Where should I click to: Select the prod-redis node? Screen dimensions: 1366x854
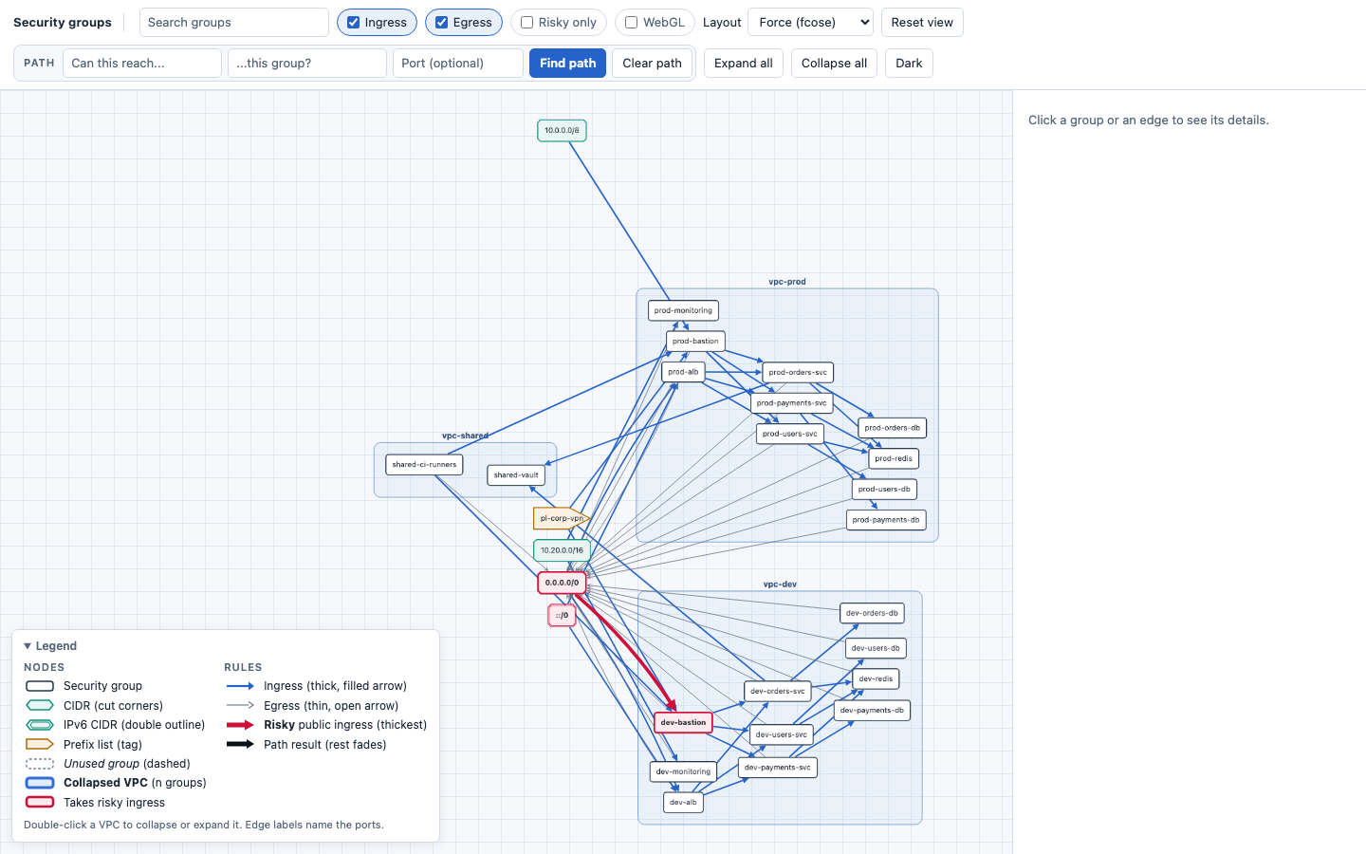tap(894, 458)
